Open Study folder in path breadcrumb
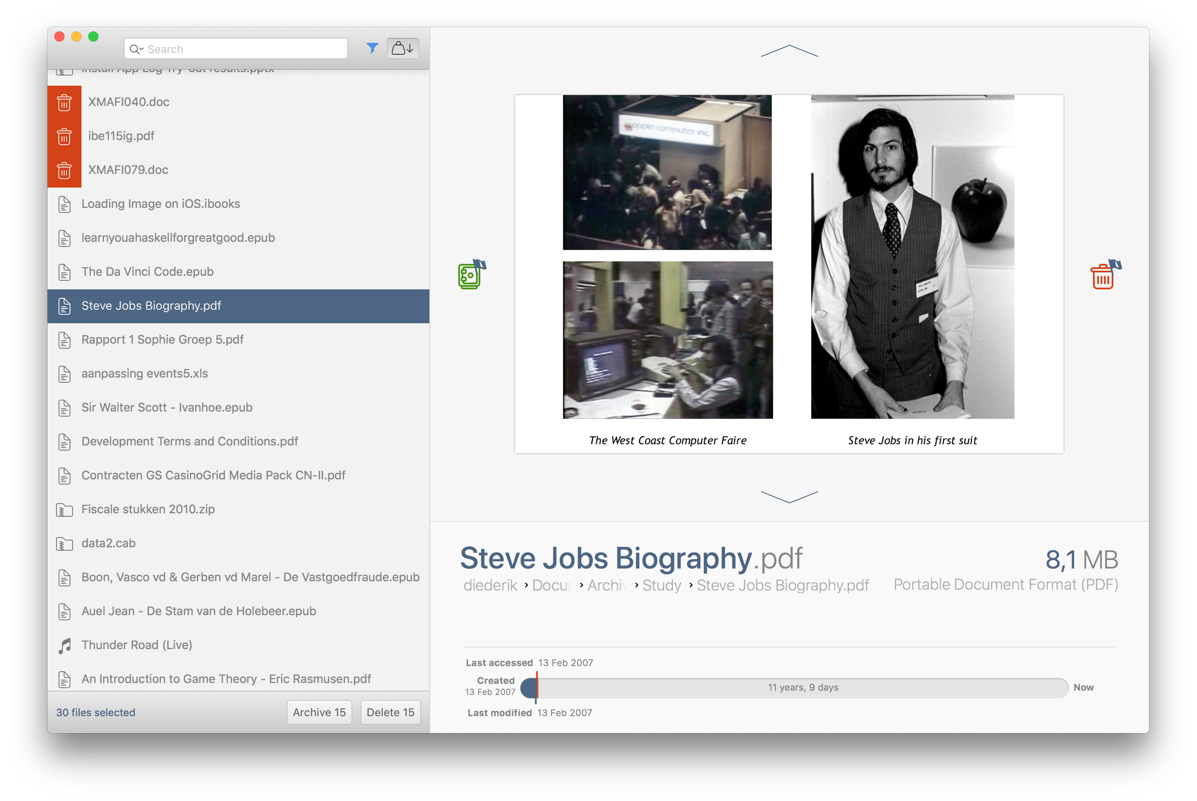Screen dimensions: 1197x801 tap(661, 585)
